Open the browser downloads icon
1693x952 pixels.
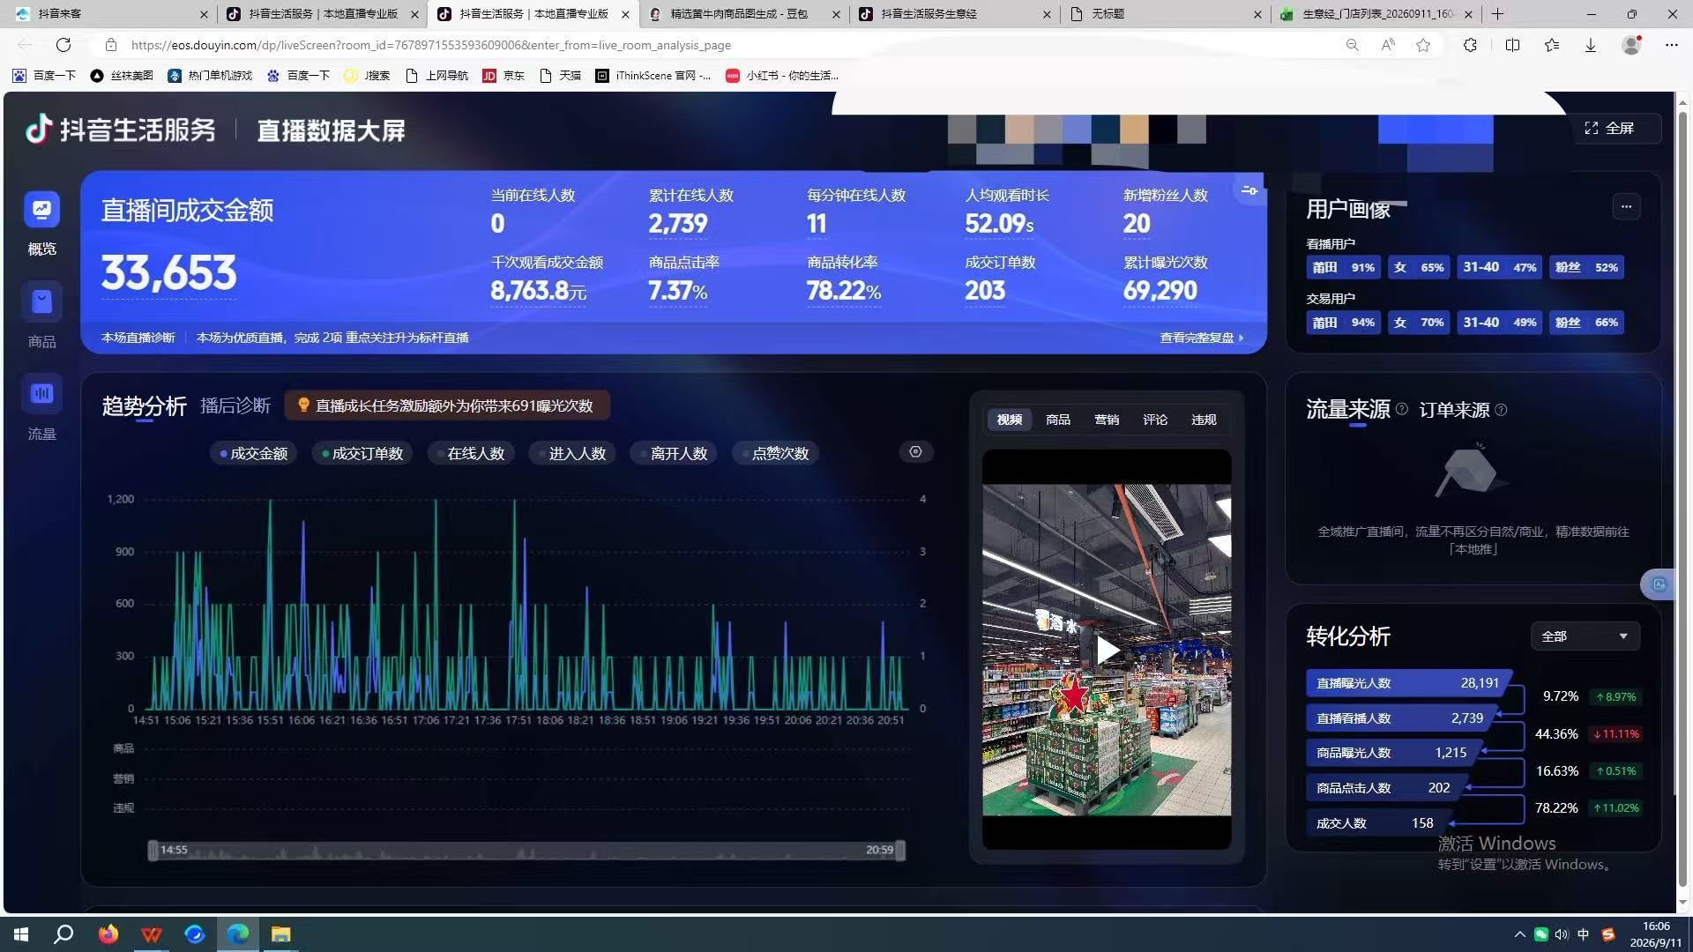pyautogui.click(x=1591, y=45)
